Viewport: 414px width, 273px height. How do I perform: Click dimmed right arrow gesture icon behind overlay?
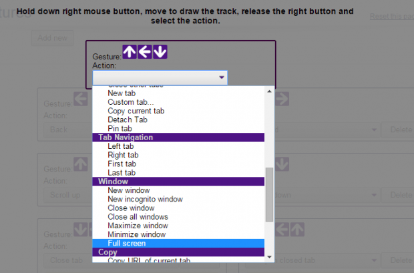282,99
